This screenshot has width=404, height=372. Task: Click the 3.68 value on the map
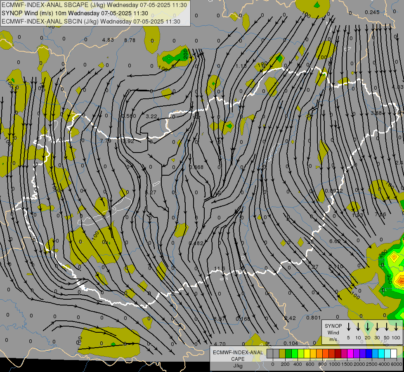pyautogui.click(x=376, y=113)
